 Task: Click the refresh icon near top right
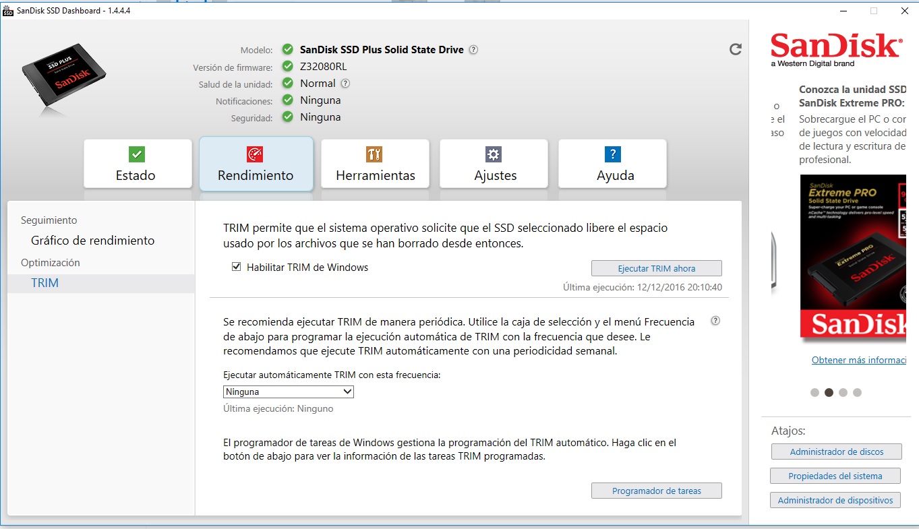click(x=736, y=49)
